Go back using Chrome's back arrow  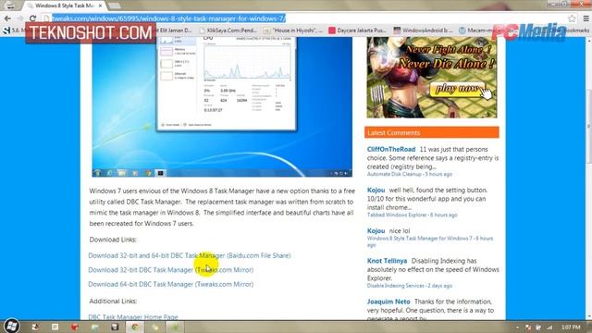pos(7,18)
